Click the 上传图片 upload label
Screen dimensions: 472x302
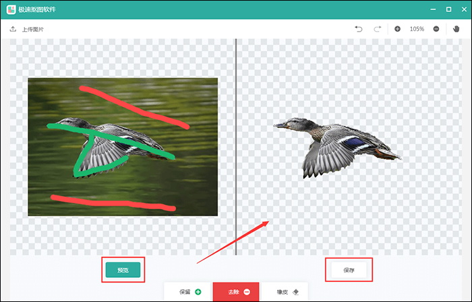click(33, 30)
